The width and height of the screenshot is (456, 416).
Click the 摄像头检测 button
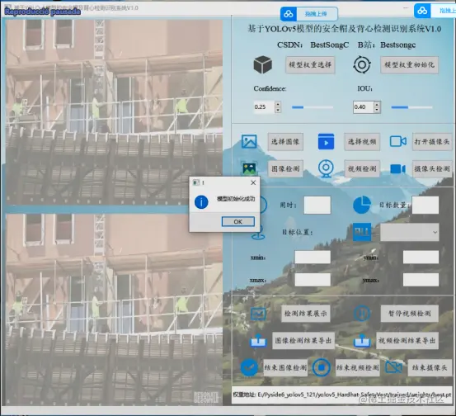(432, 168)
